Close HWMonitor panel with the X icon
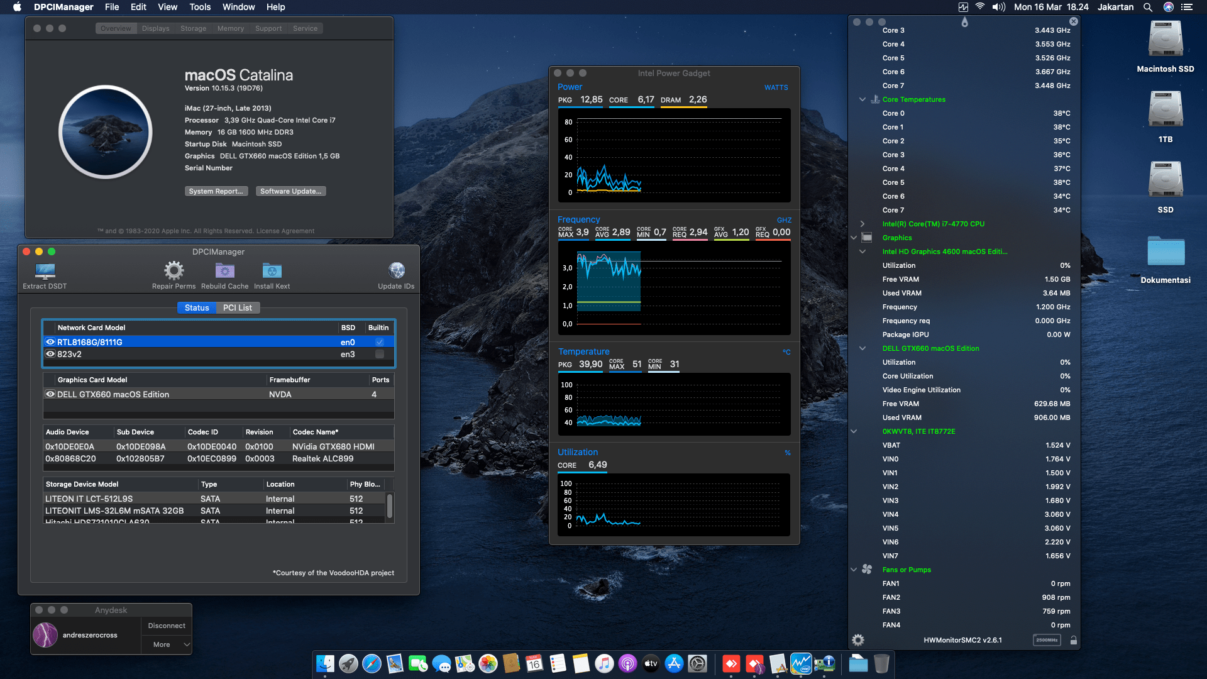Image resolution: width=1207 pixels, height=679 pixels. [1074, 21]
